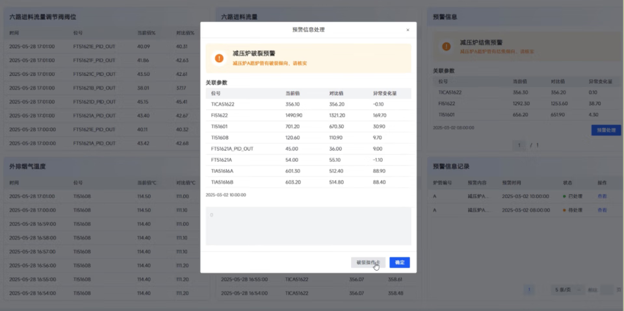The width and height of the screenshot is (624, 311).
Task: Click the 2025-03-02 10:00:00 timestamp in dialog
Action: point(226,195)
